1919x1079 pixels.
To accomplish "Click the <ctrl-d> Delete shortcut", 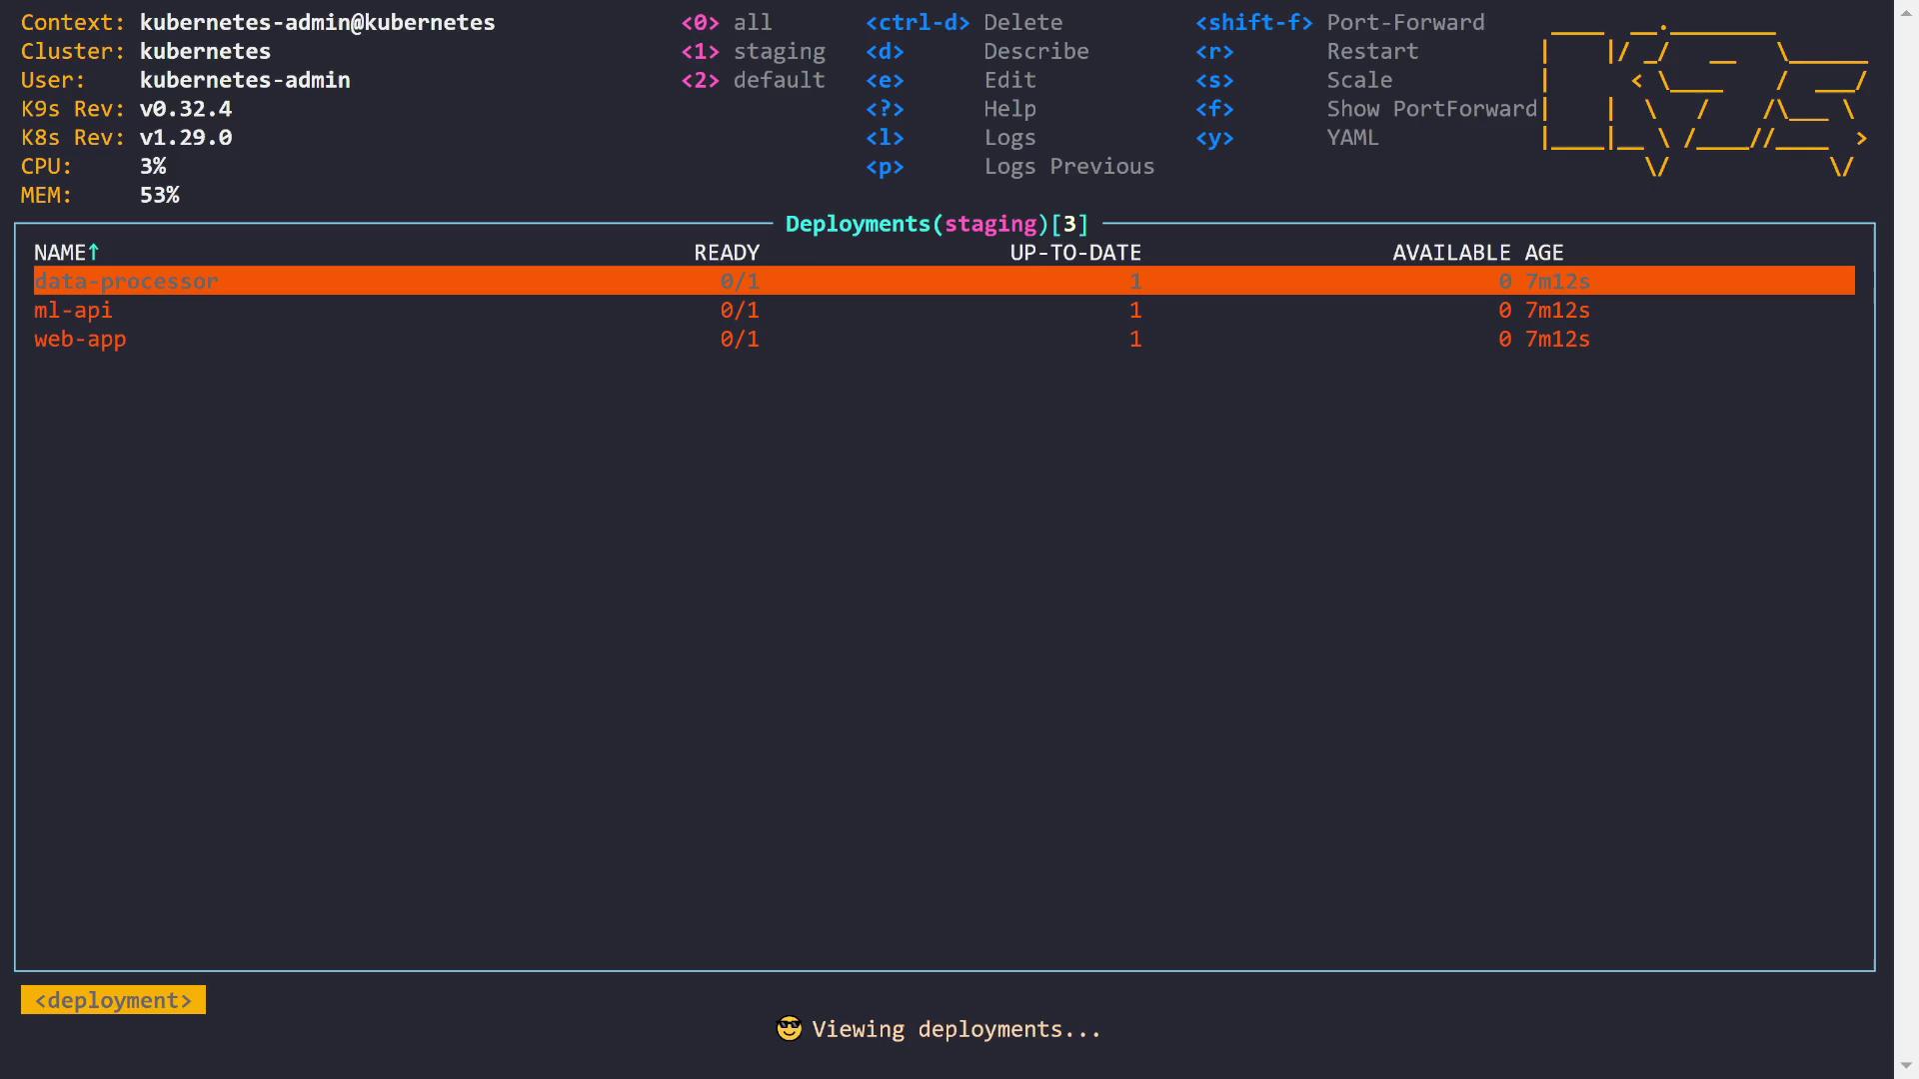I will click(917, 22).
